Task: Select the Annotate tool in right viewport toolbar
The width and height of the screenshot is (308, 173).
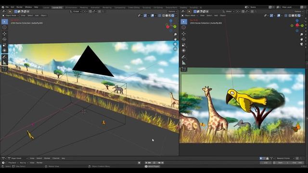Action: pyautogui.click(x=184, y=57)
